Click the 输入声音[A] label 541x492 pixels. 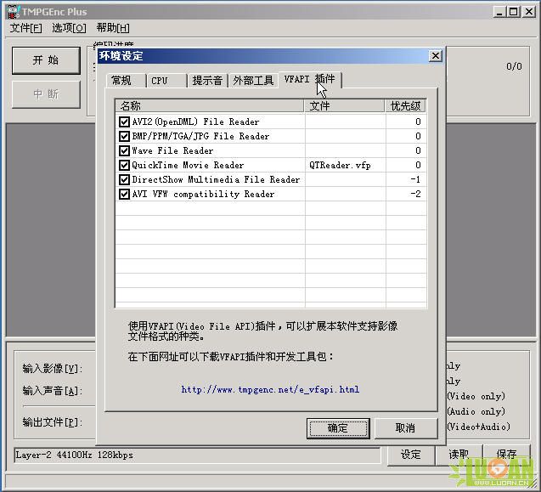tap(53, 391)
